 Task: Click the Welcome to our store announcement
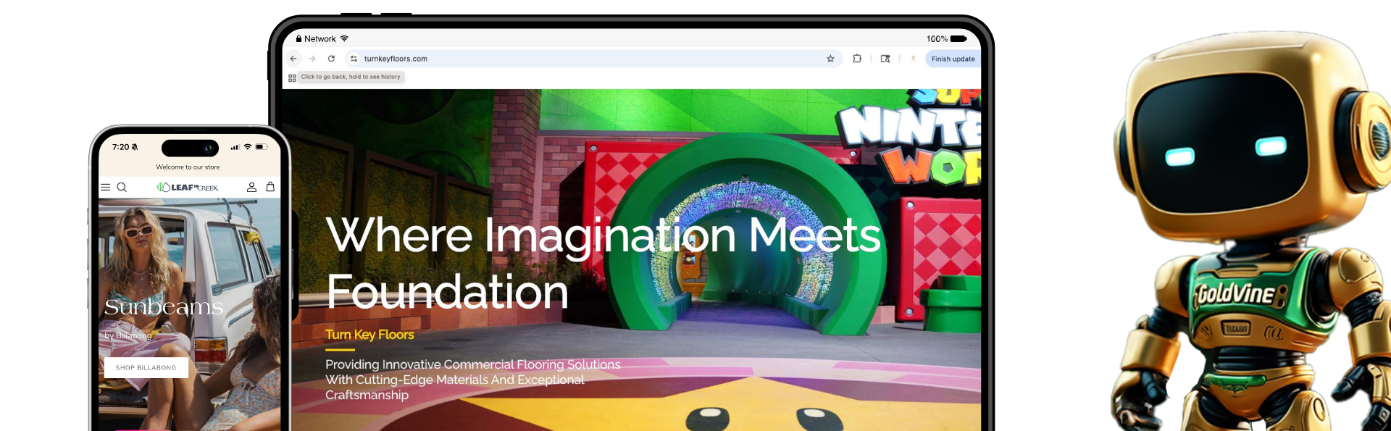click(188, 167)
